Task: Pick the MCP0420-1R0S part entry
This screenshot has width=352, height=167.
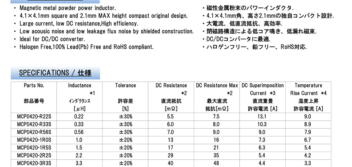Action: coord(34,140)
